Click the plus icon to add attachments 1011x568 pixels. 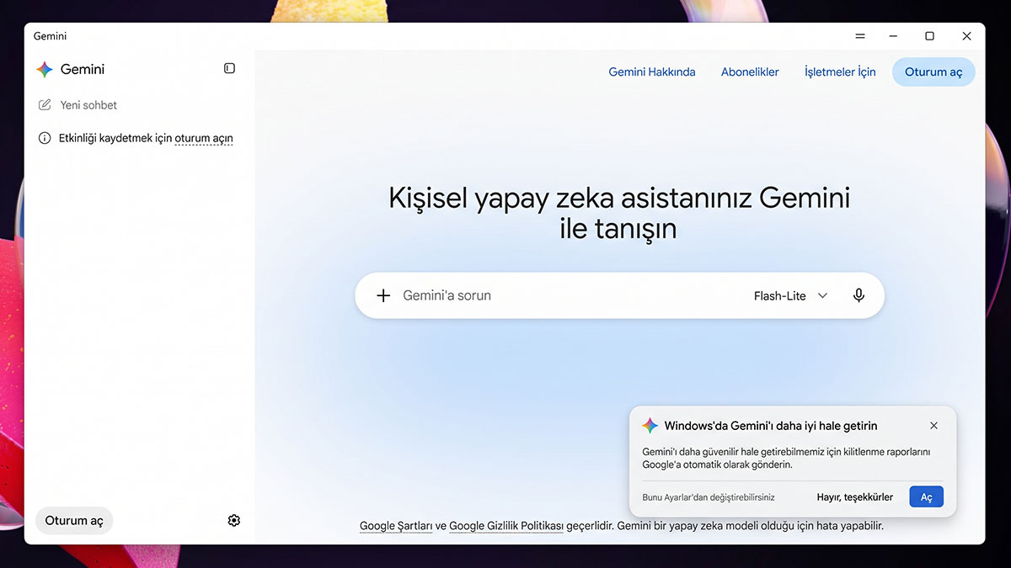[x=383, y=295]
